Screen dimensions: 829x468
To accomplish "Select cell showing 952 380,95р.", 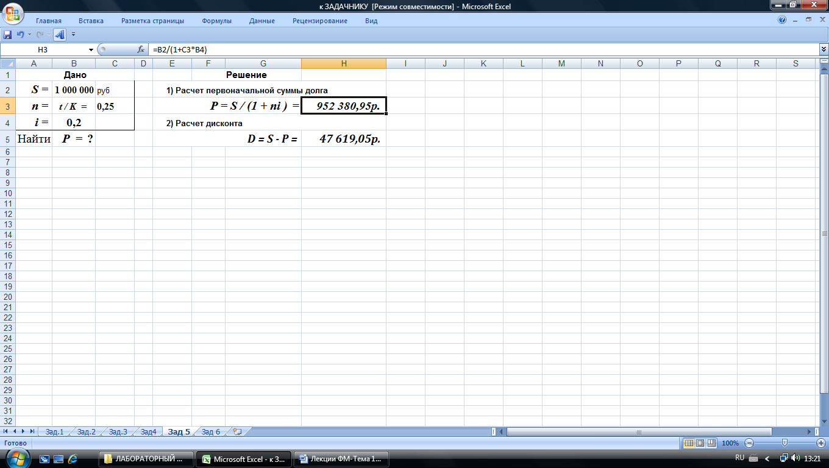I will pyautogui.click(x=344, y=106).
